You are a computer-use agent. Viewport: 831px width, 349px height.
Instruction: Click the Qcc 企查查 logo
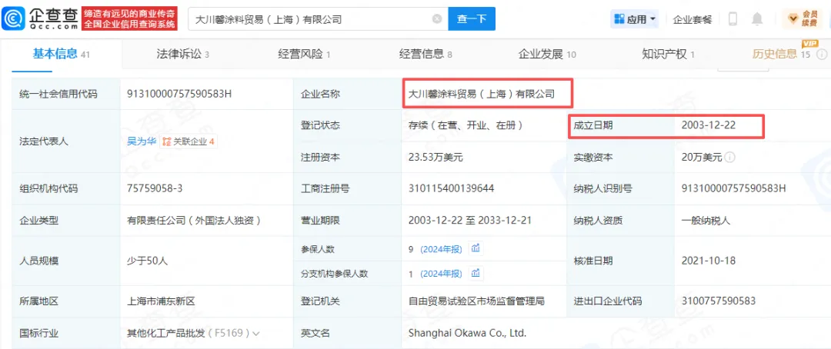[x=39, y=19]
